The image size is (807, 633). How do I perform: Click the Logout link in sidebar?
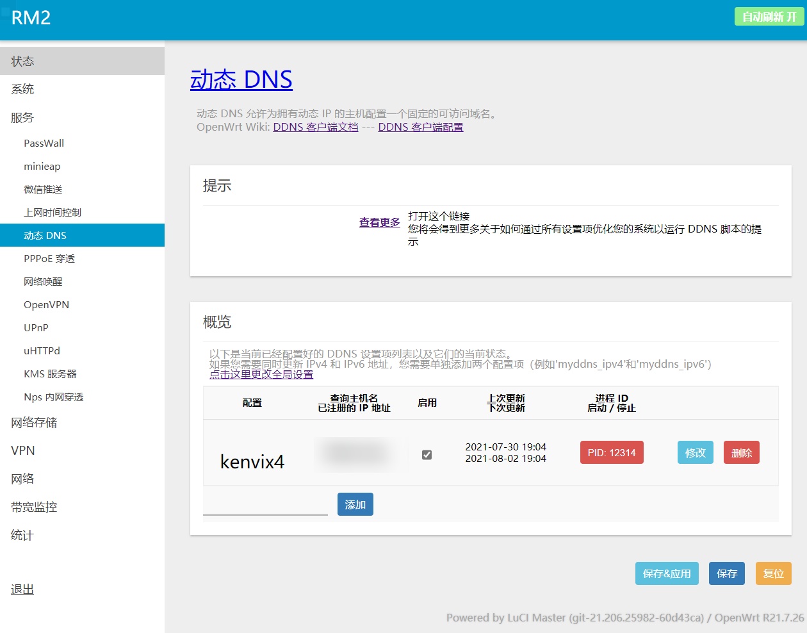[x=22, y=589]
